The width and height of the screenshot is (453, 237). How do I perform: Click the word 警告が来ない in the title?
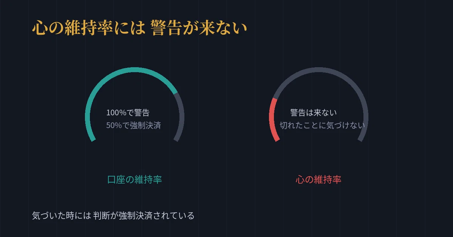(199, 28)
